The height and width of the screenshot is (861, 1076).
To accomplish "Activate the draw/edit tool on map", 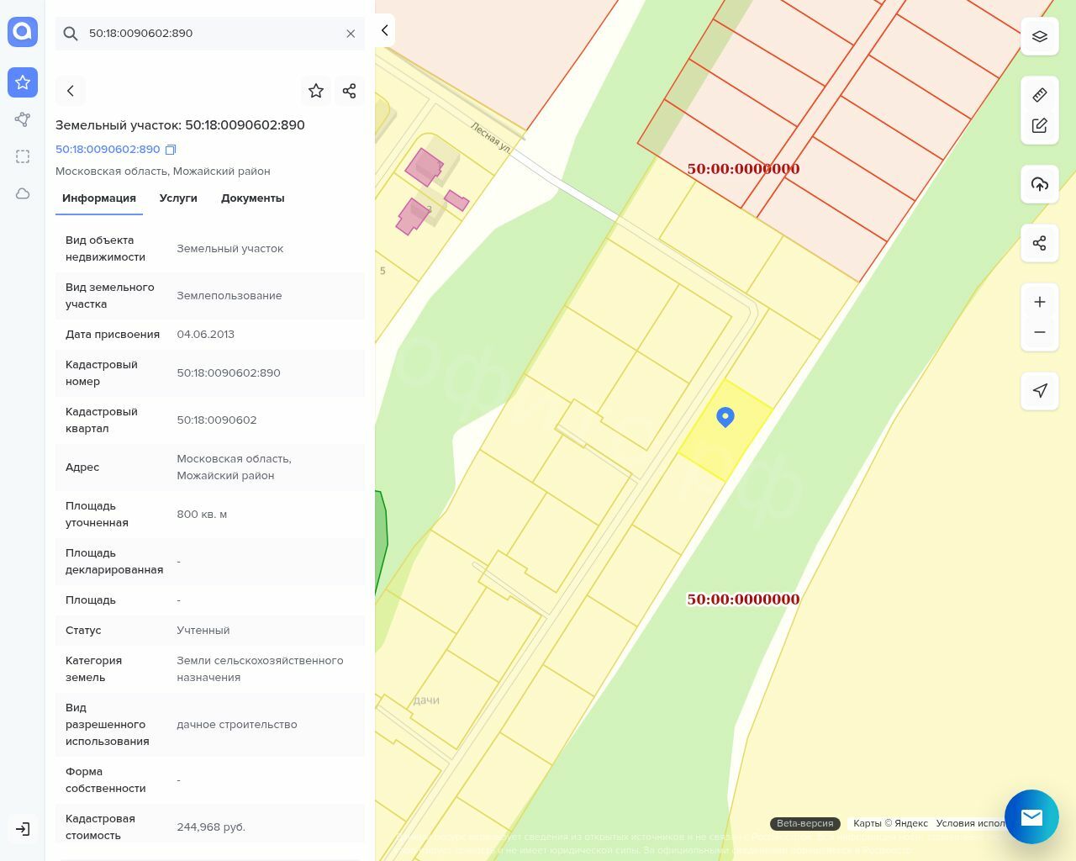I will (x=1039, y=125).
